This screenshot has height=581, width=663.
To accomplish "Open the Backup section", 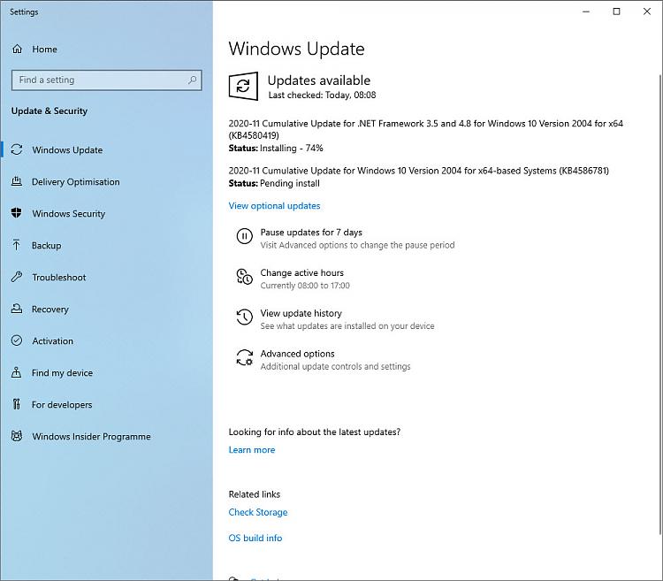I will pos(47,246).
